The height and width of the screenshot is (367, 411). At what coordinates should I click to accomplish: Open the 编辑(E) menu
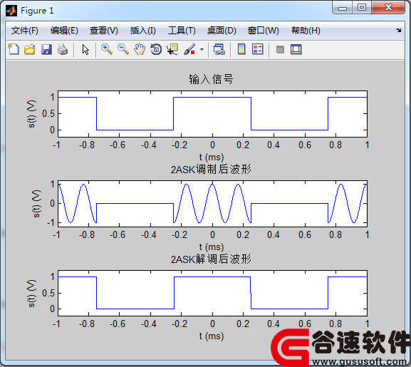(64, 31)
